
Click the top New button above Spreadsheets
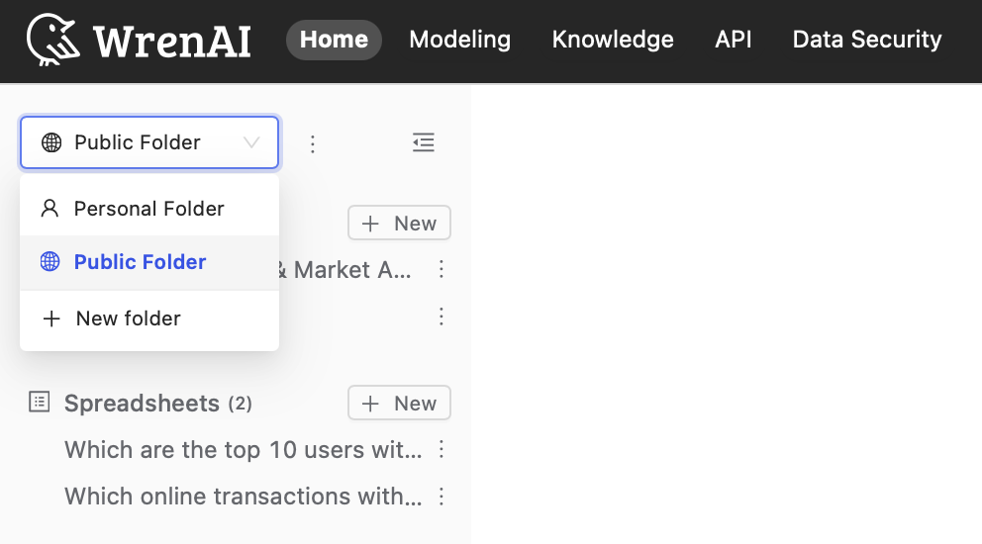point(399,224)
